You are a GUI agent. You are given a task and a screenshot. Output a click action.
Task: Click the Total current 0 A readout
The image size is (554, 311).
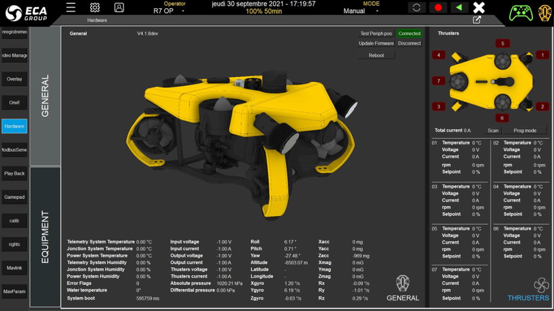[453, 131]
